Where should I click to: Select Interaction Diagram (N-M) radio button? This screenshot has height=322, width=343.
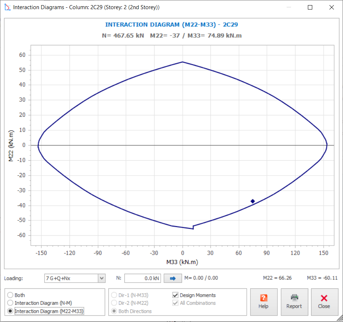point(10,303)
